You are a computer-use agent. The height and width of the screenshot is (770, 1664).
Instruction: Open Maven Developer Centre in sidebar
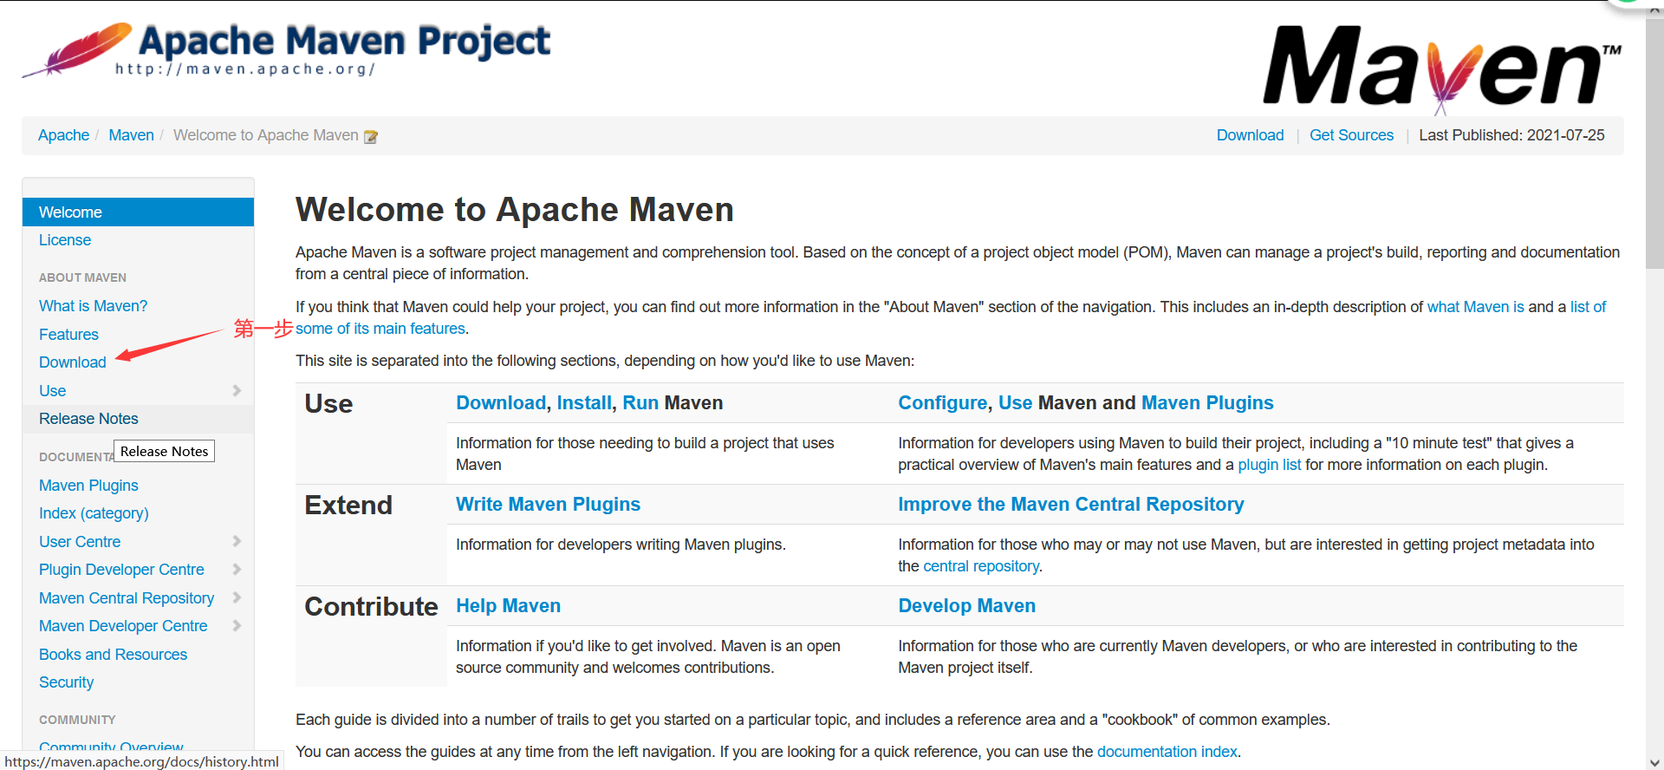click(123, 626)
